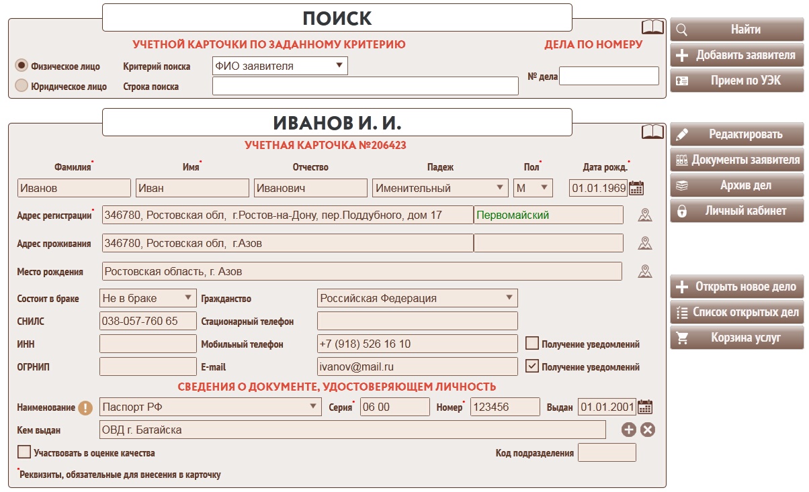Click the map marker beside the birthplace field
The width and height of the screenshot is (809, 492).
pos(645,271)
